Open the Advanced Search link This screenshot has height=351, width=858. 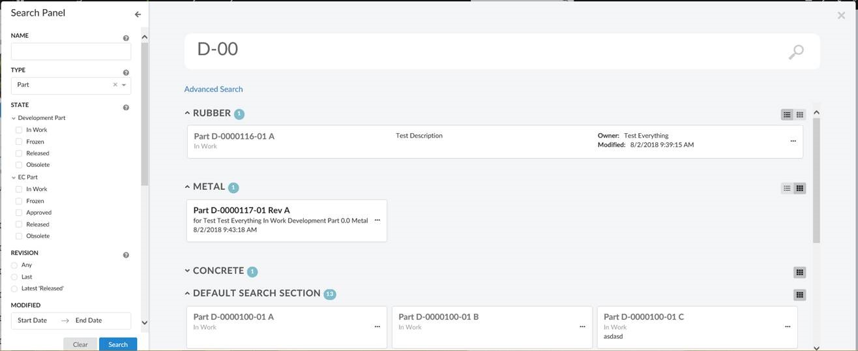click(213, 89)
